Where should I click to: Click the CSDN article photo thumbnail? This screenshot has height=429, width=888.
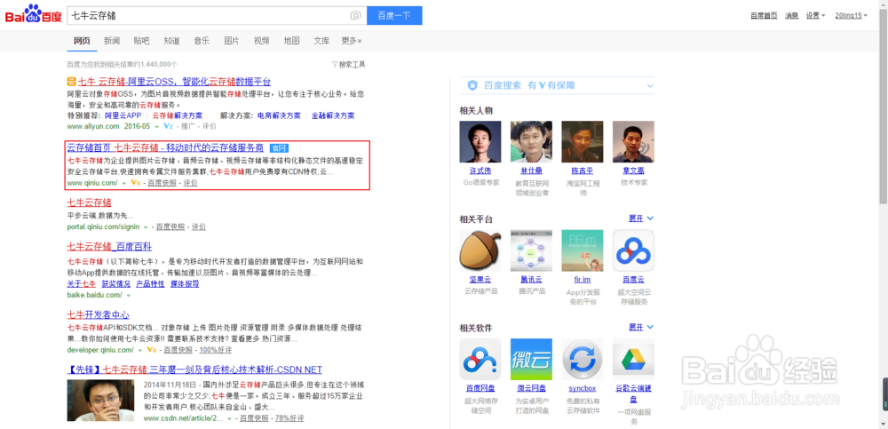102,400
